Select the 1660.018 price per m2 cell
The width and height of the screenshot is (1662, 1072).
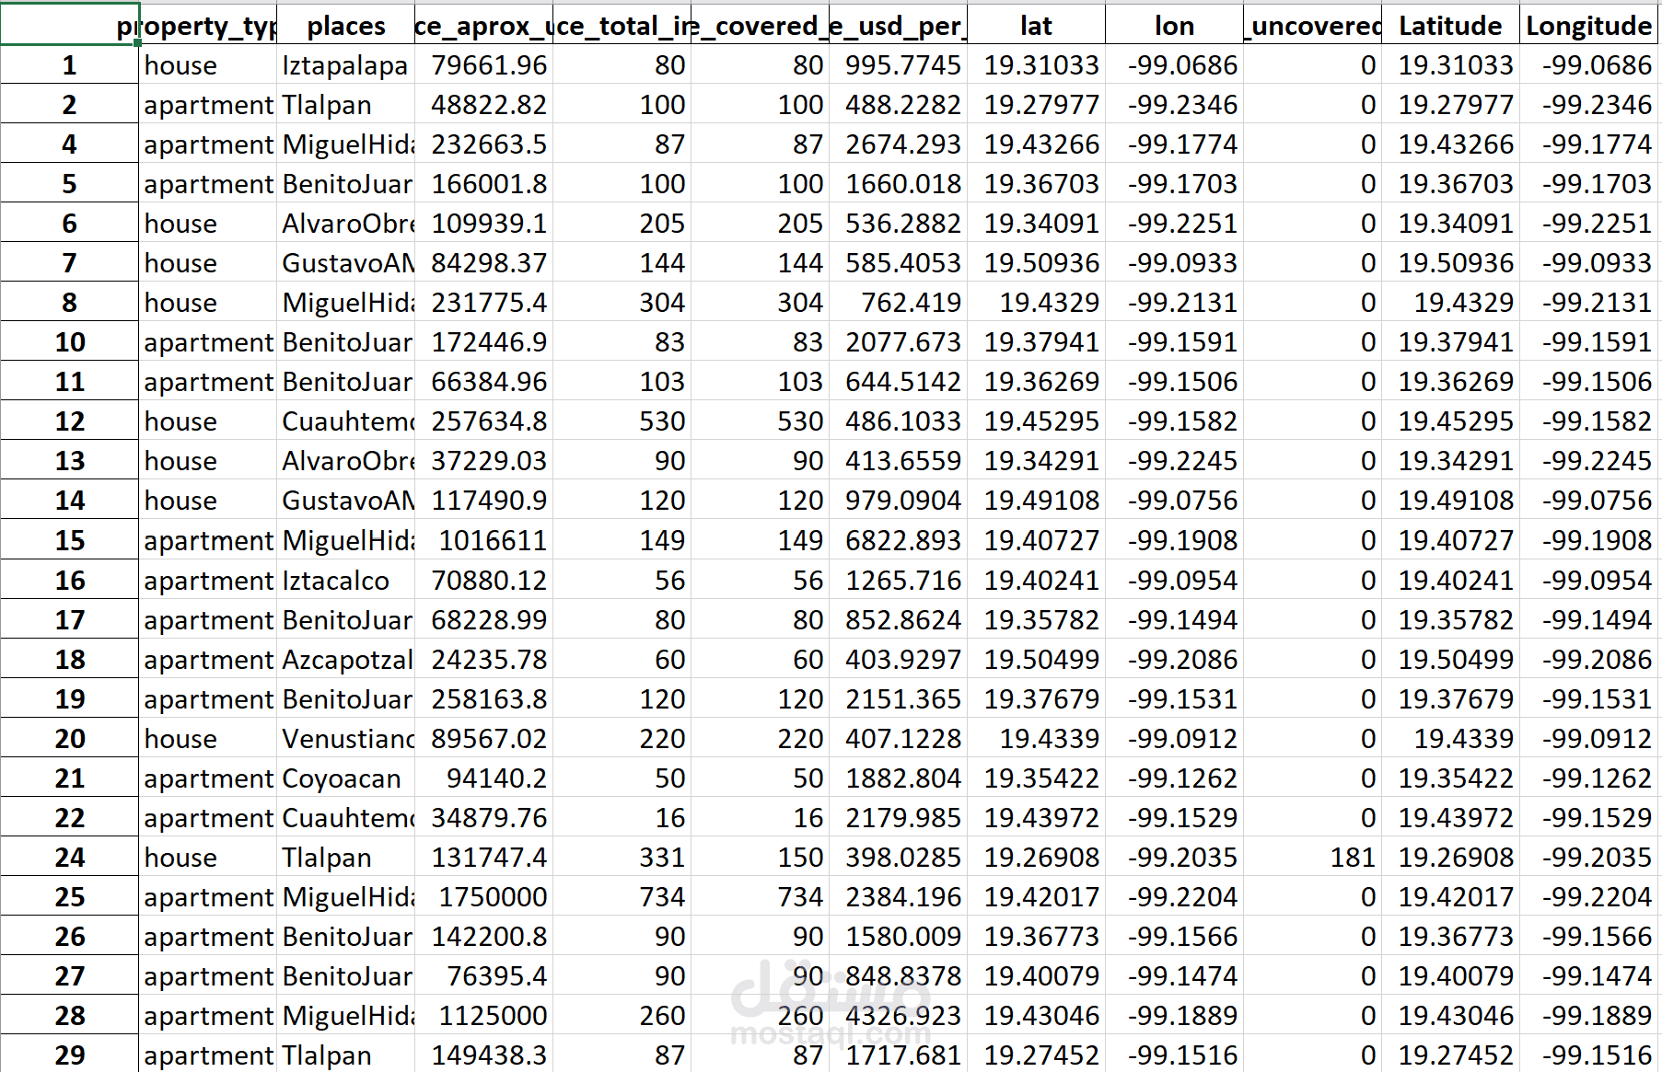[x=898, y=184]
